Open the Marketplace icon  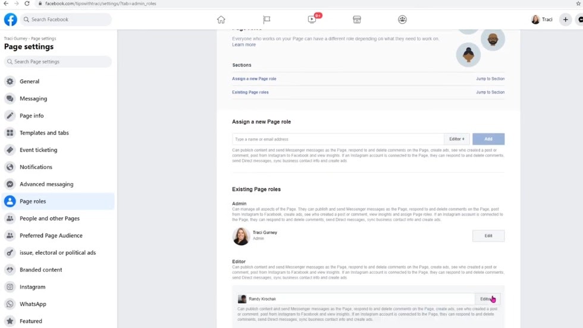(x=357, y=19)
